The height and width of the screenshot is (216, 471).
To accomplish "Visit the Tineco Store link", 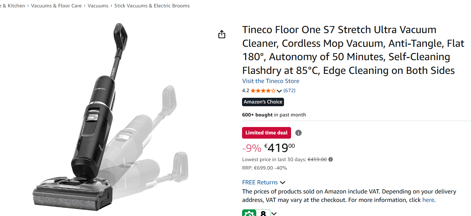I will click(x=271, y=81).
